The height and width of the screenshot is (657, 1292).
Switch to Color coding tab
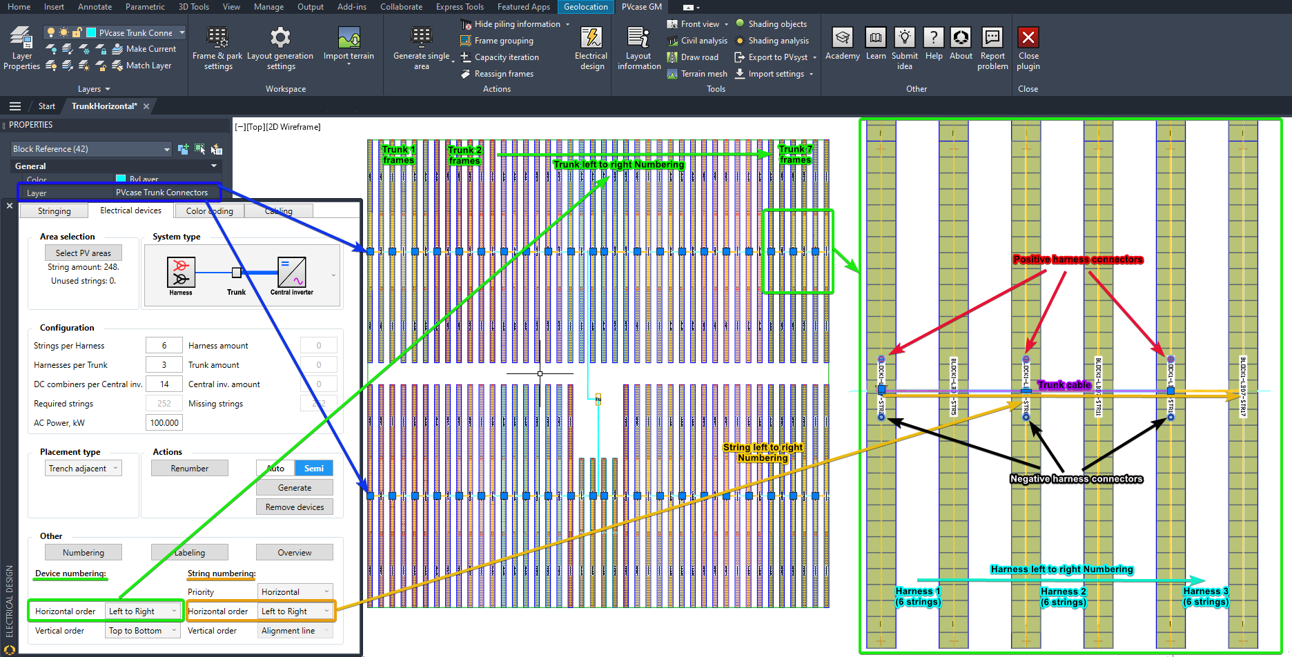(x=209, y=211)
